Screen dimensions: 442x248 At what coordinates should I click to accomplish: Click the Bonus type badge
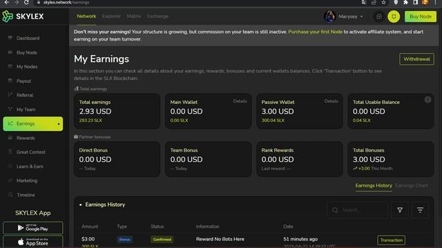click(124, 240)
